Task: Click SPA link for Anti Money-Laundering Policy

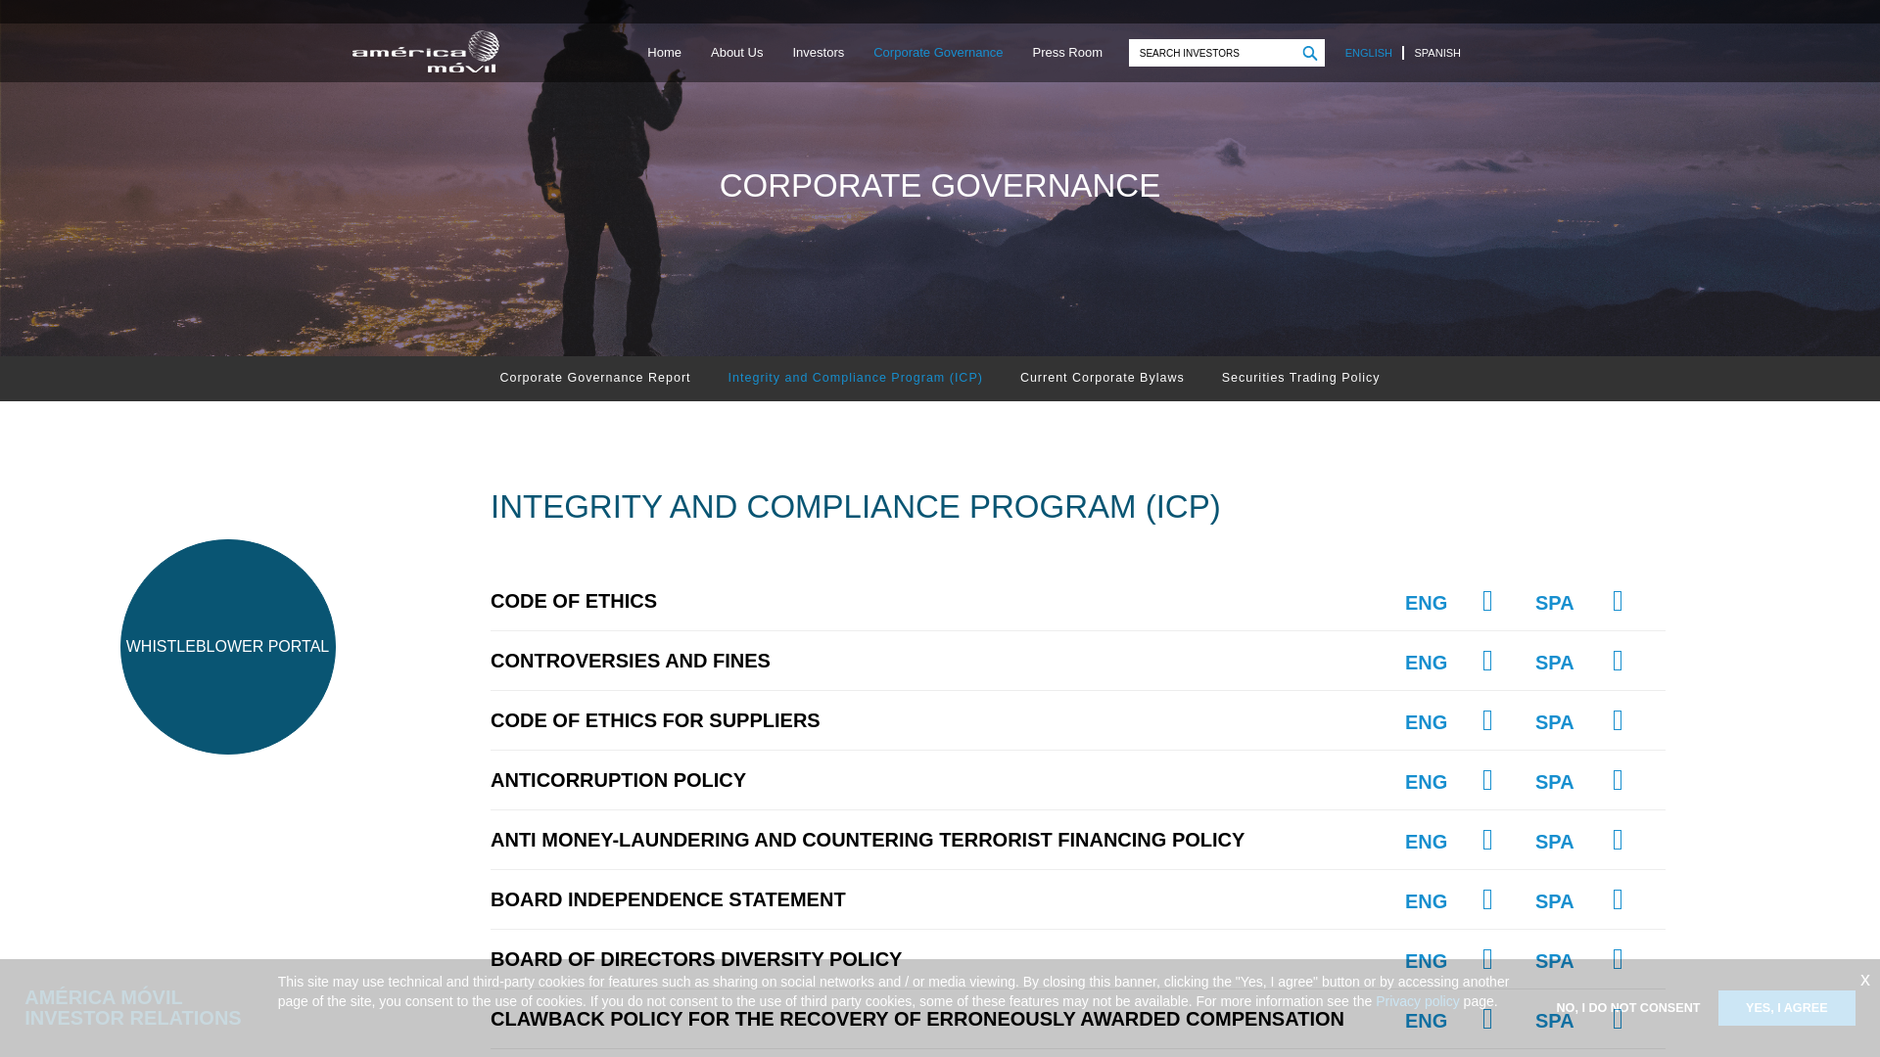Action: (1554, 842)
